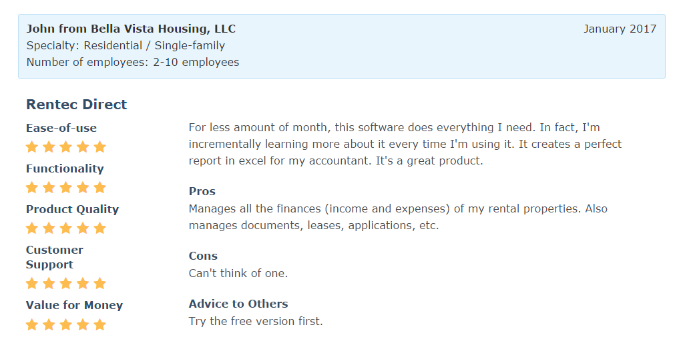Viewport: 681px width, 345px height.
Task: Click the Rentec Direct product heading
Action: click(76, 105)
